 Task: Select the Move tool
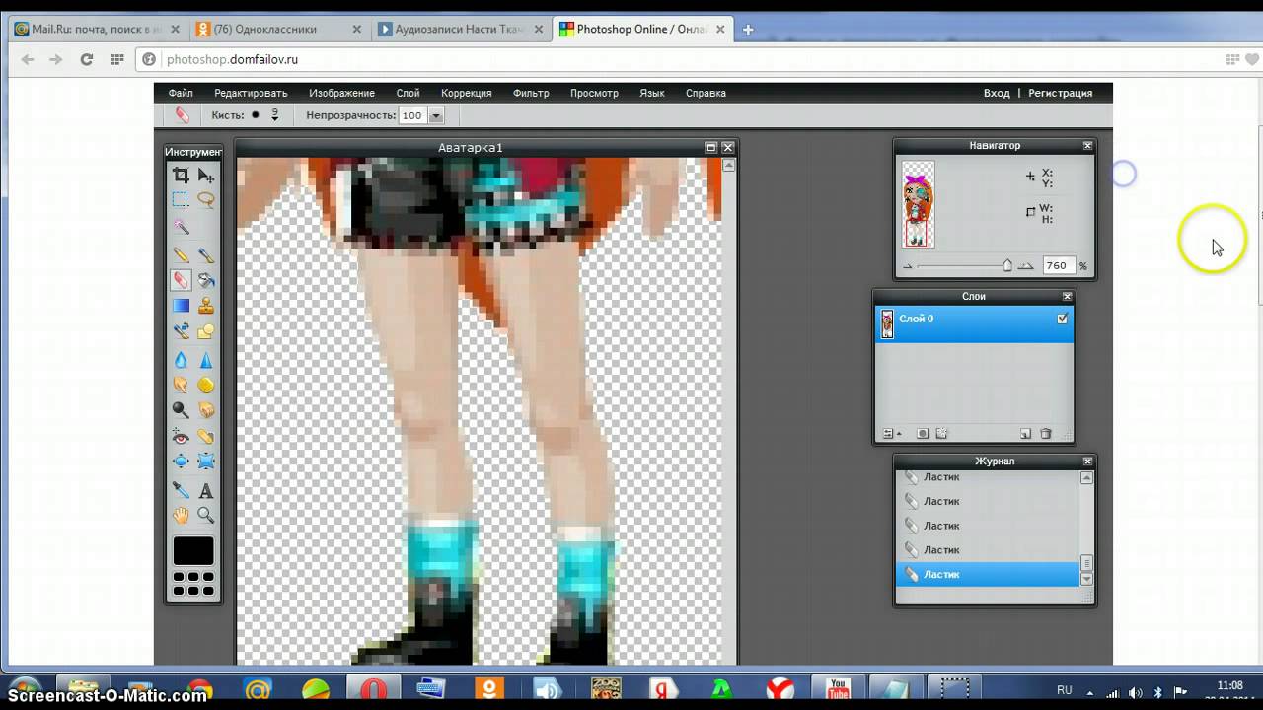pyautogui.click(x=206, y=176)
